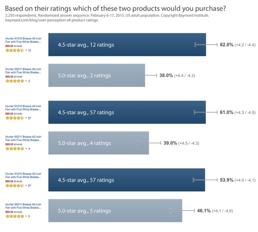Expand the ratings dropdown arrow next to 4
The height and width of the screenshot is (232, 258).
[x=26, y=149]
